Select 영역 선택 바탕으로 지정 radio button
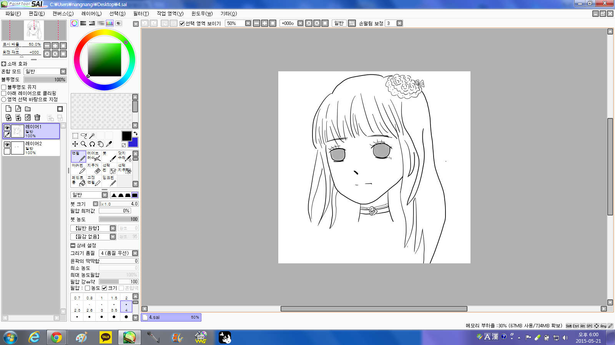 click(x=4, y=99)
